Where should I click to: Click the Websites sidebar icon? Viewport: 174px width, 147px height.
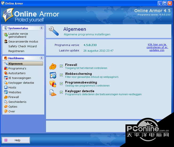pos(6,92)
